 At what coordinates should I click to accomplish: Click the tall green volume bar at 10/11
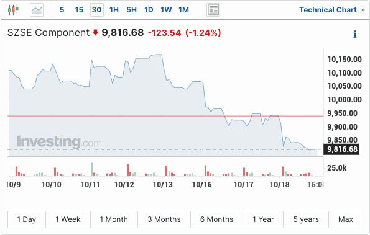point(91,169)
